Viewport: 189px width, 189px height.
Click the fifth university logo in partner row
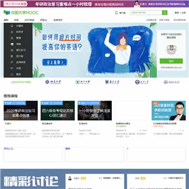pos(172,82)
